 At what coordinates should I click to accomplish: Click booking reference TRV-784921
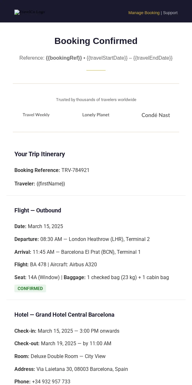[76, 170]
